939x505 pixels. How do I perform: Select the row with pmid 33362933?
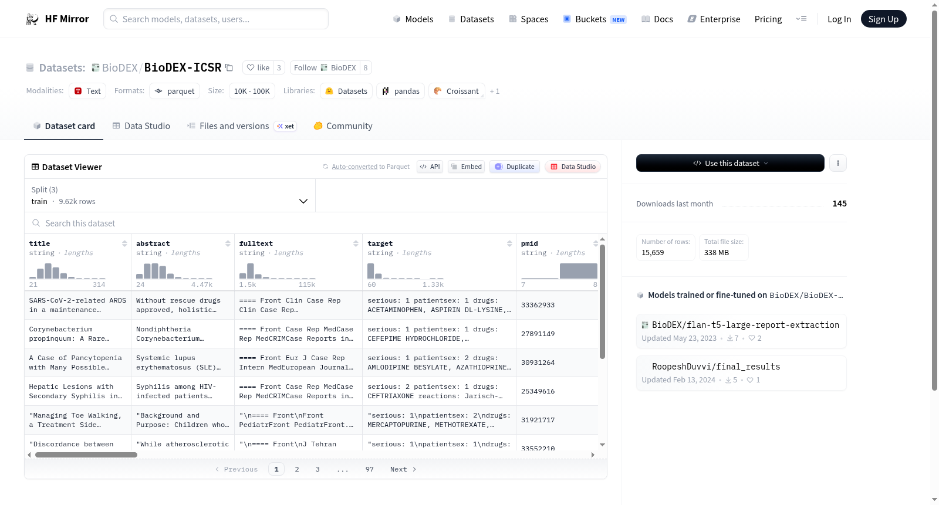(312, 305)
